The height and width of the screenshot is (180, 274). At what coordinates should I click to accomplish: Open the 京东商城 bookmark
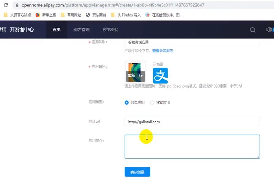click(x=96, y=15)
